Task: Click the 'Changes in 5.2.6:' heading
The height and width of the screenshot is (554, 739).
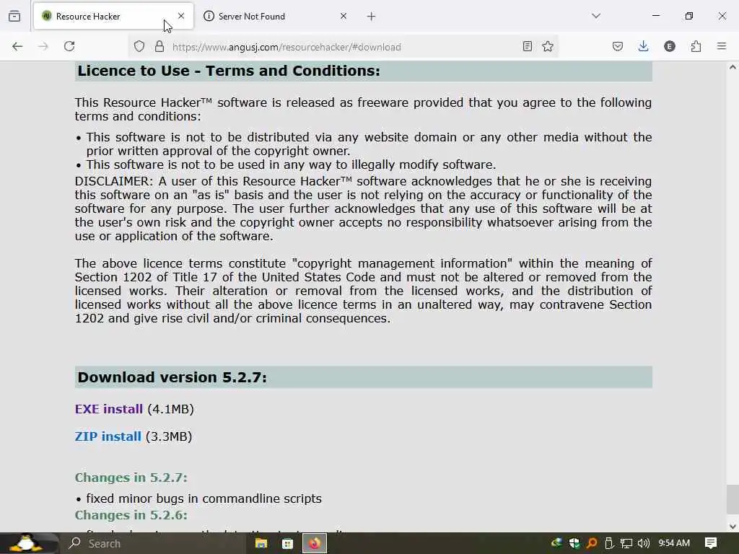Action: pos(131,515)
